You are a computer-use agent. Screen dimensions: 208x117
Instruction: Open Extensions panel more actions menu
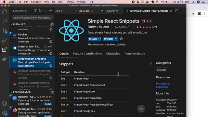click(x=51, y=11)
